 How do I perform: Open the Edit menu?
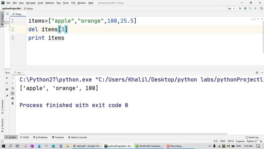point(15,3)
